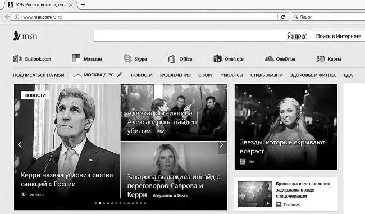Image resolution: width=365 pixels, height=214 pixels.
Task: Click the РБК source label
Action: [x=161, y=131]
